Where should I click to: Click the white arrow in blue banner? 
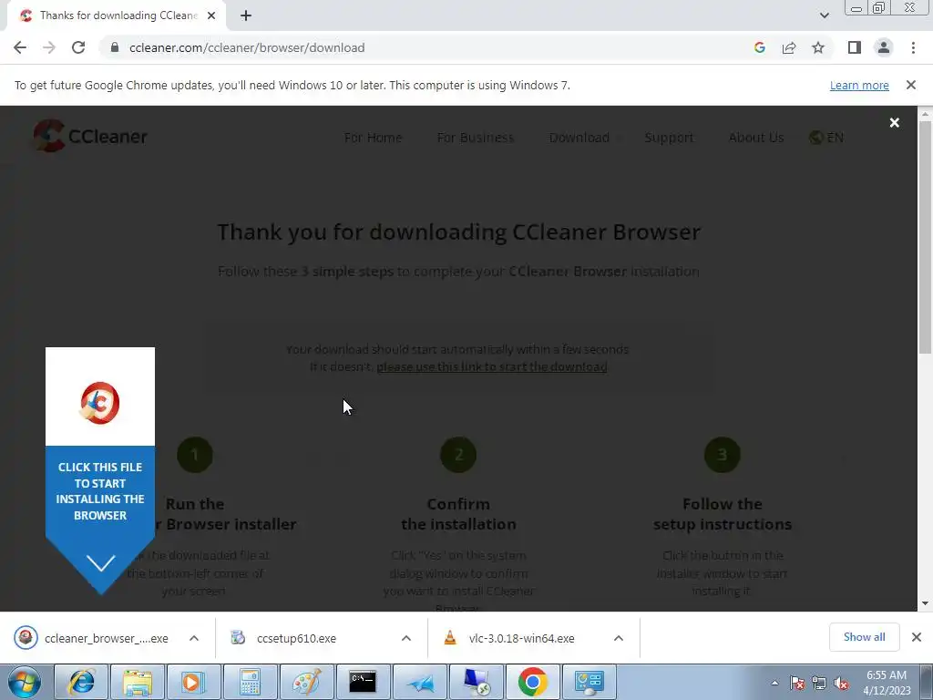[100, 563]
